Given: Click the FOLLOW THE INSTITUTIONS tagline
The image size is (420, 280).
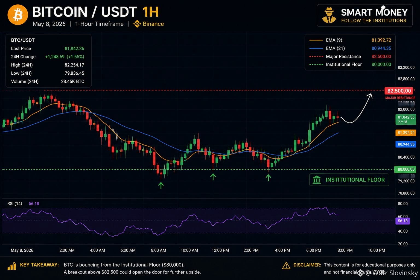Looking at the screenshot, I should tap(374, 21).
